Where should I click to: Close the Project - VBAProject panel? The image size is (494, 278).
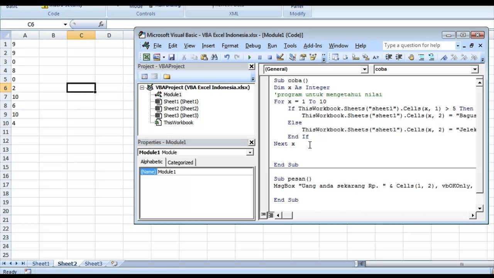point(252,66)
